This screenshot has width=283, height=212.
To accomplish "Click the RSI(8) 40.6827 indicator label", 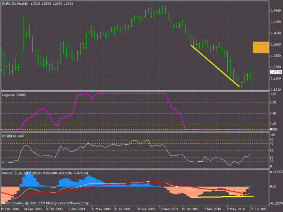I will click(13, 136).
